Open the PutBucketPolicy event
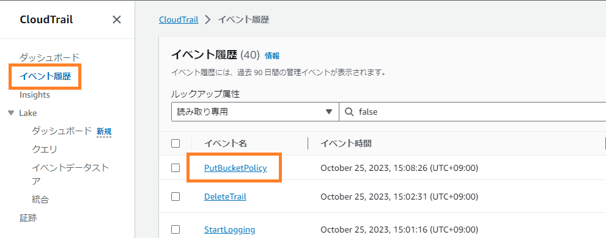 [x=235, y=168]
